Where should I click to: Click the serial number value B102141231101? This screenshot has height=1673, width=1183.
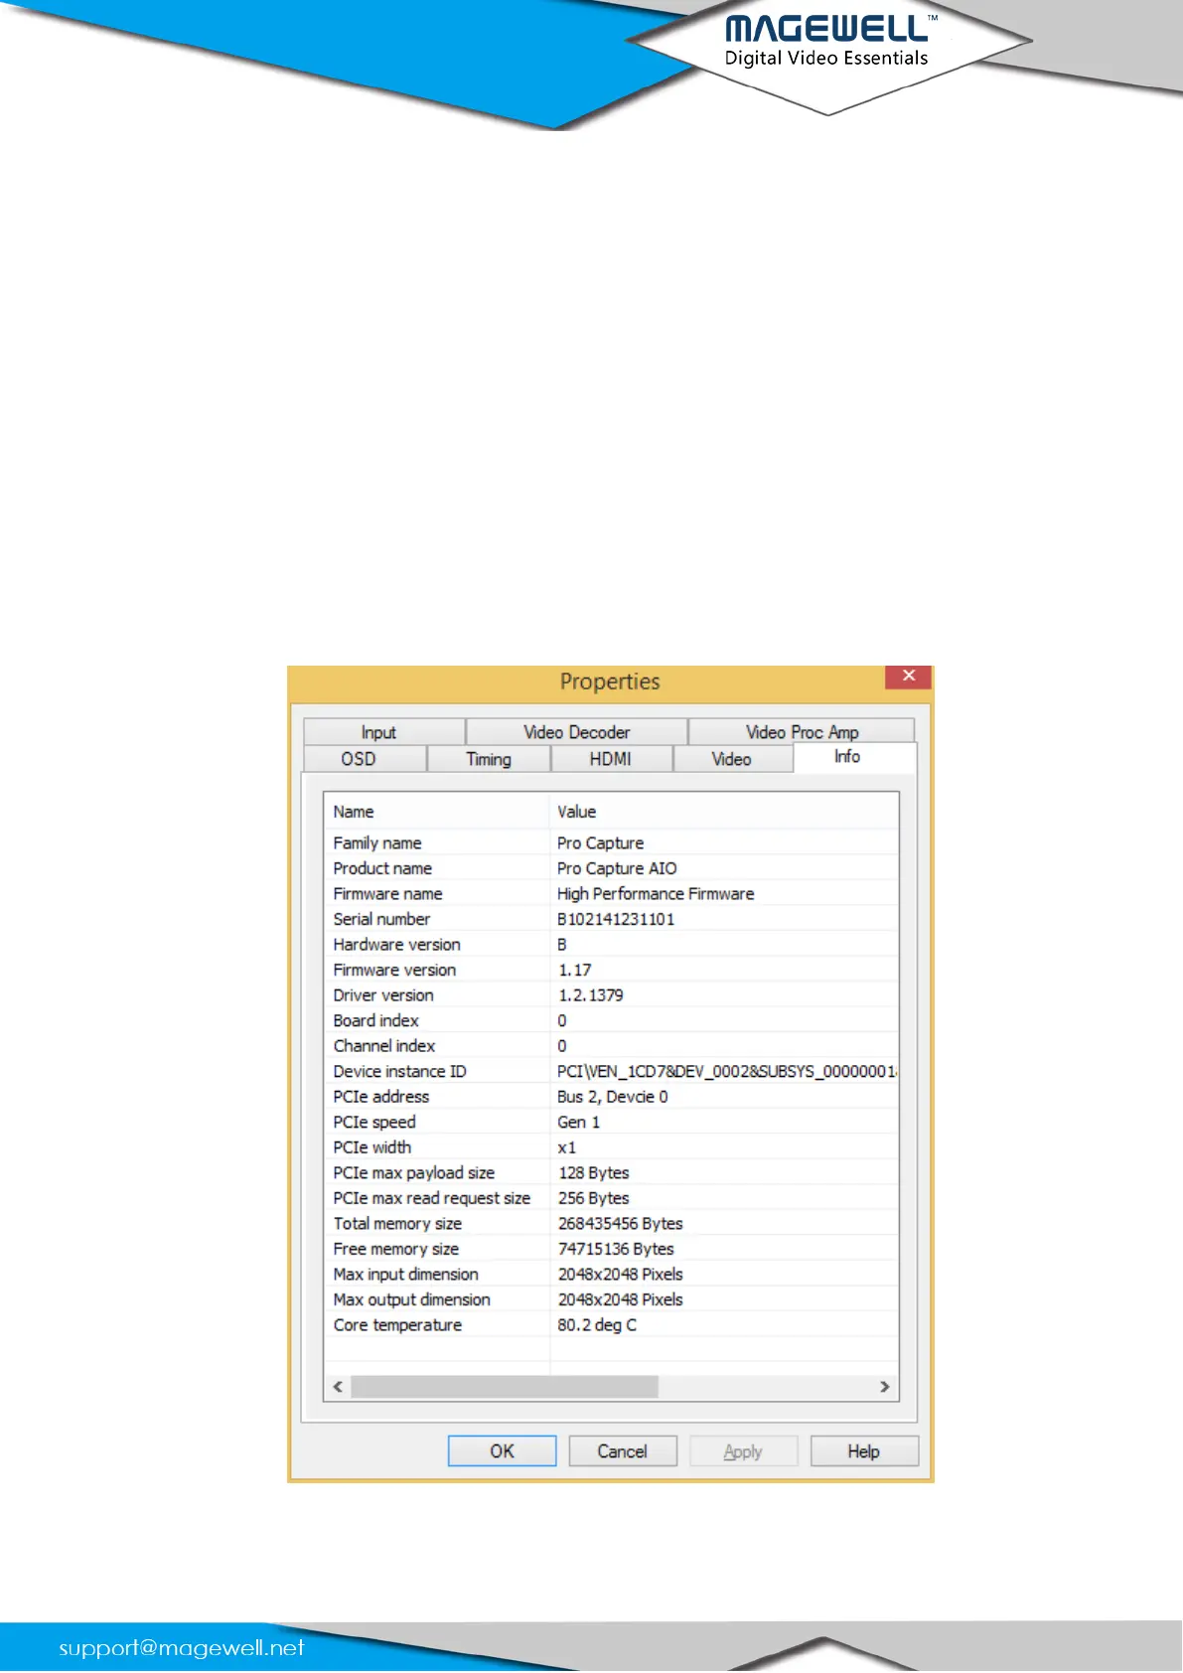616,919
